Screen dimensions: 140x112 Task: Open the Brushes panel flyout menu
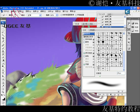click(x=125, y=31)
